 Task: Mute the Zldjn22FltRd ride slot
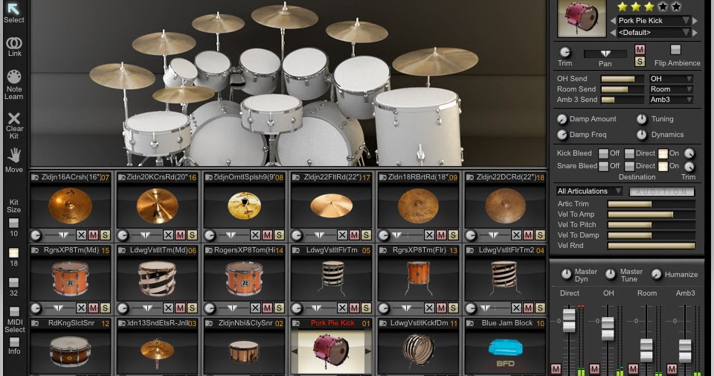354,235
